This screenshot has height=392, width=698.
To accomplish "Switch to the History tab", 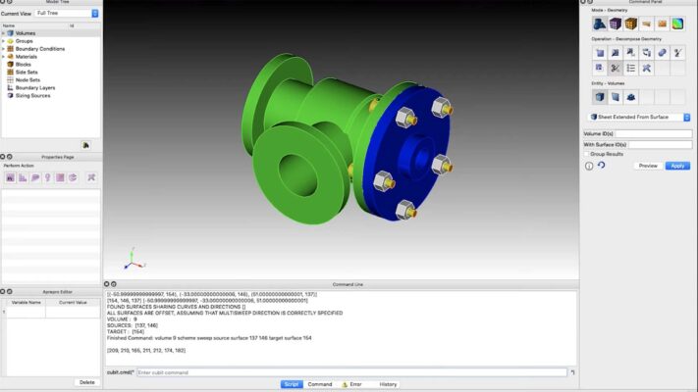I will click(x=388, y=384).
